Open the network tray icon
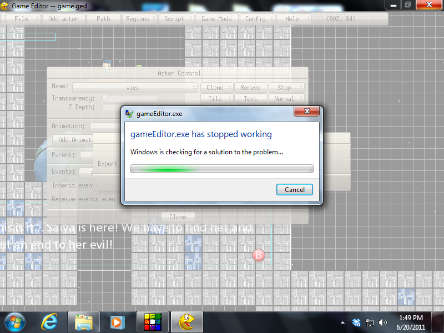 (x=370, y=322)
